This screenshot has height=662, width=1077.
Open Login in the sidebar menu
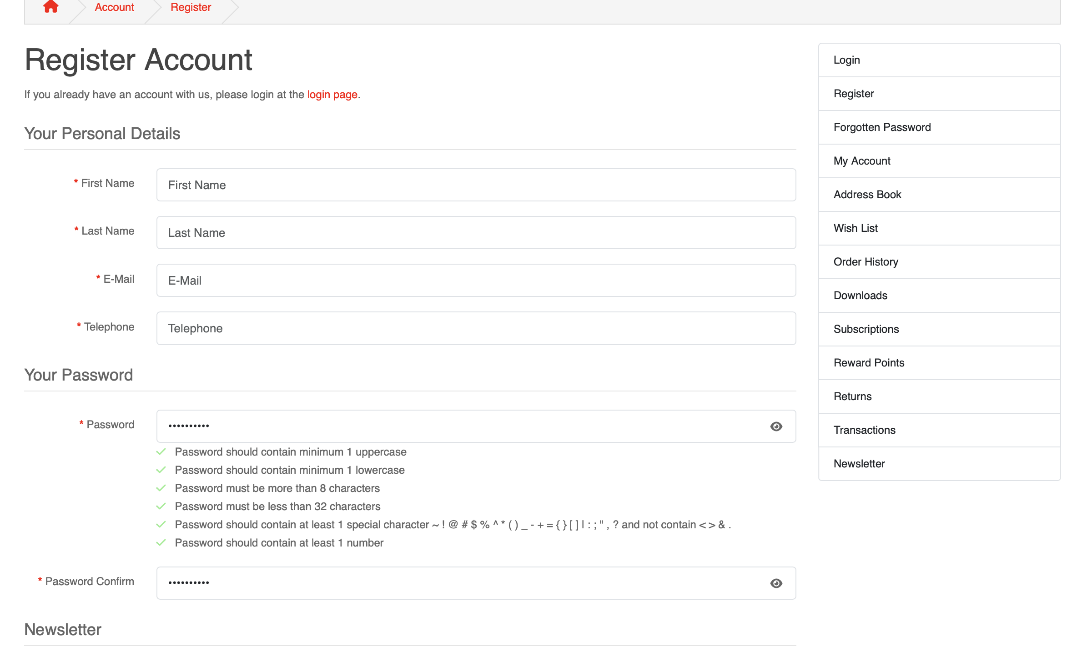coord(939,60)
